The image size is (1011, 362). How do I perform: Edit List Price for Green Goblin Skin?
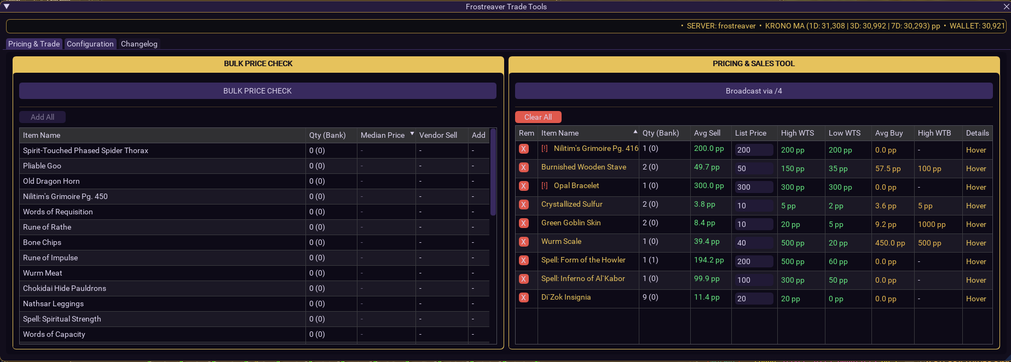click(x=754, y=224)
